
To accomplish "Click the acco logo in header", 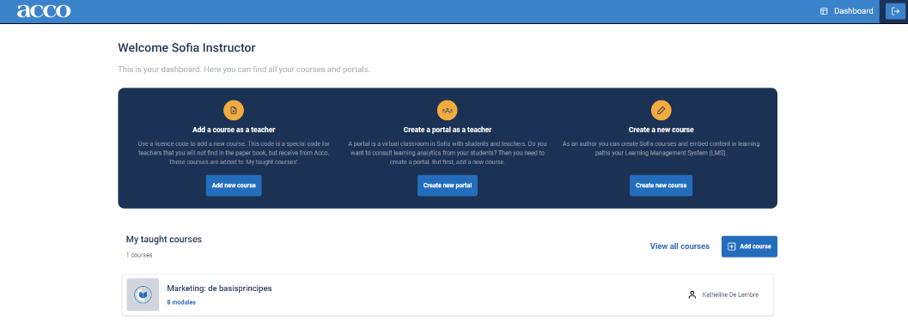I will point(44,11).
